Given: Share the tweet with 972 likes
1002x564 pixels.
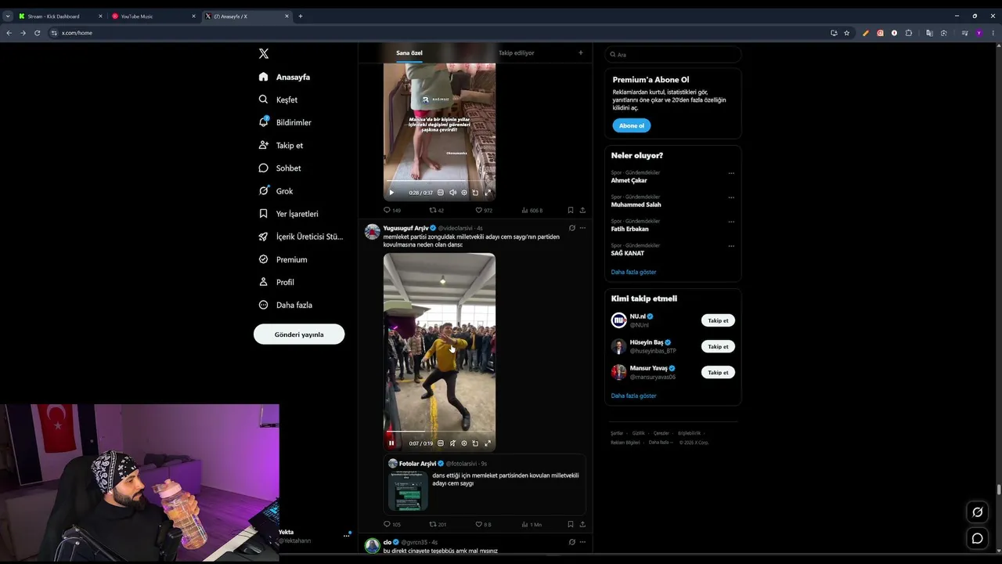Looking at the screenshot, I should [x=582, y=210].
